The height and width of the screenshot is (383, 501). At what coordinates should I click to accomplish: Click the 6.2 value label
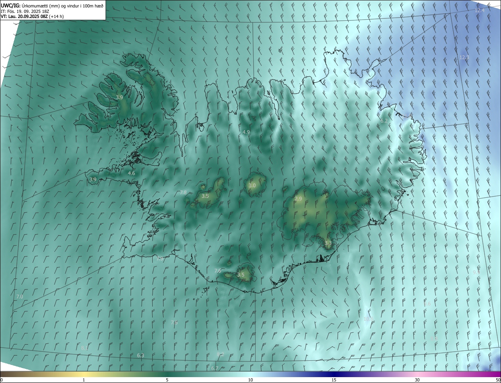[384, 121]
